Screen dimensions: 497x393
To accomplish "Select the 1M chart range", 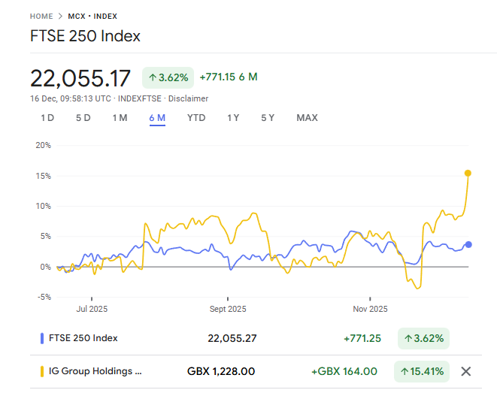I will (x=120, y=118).
